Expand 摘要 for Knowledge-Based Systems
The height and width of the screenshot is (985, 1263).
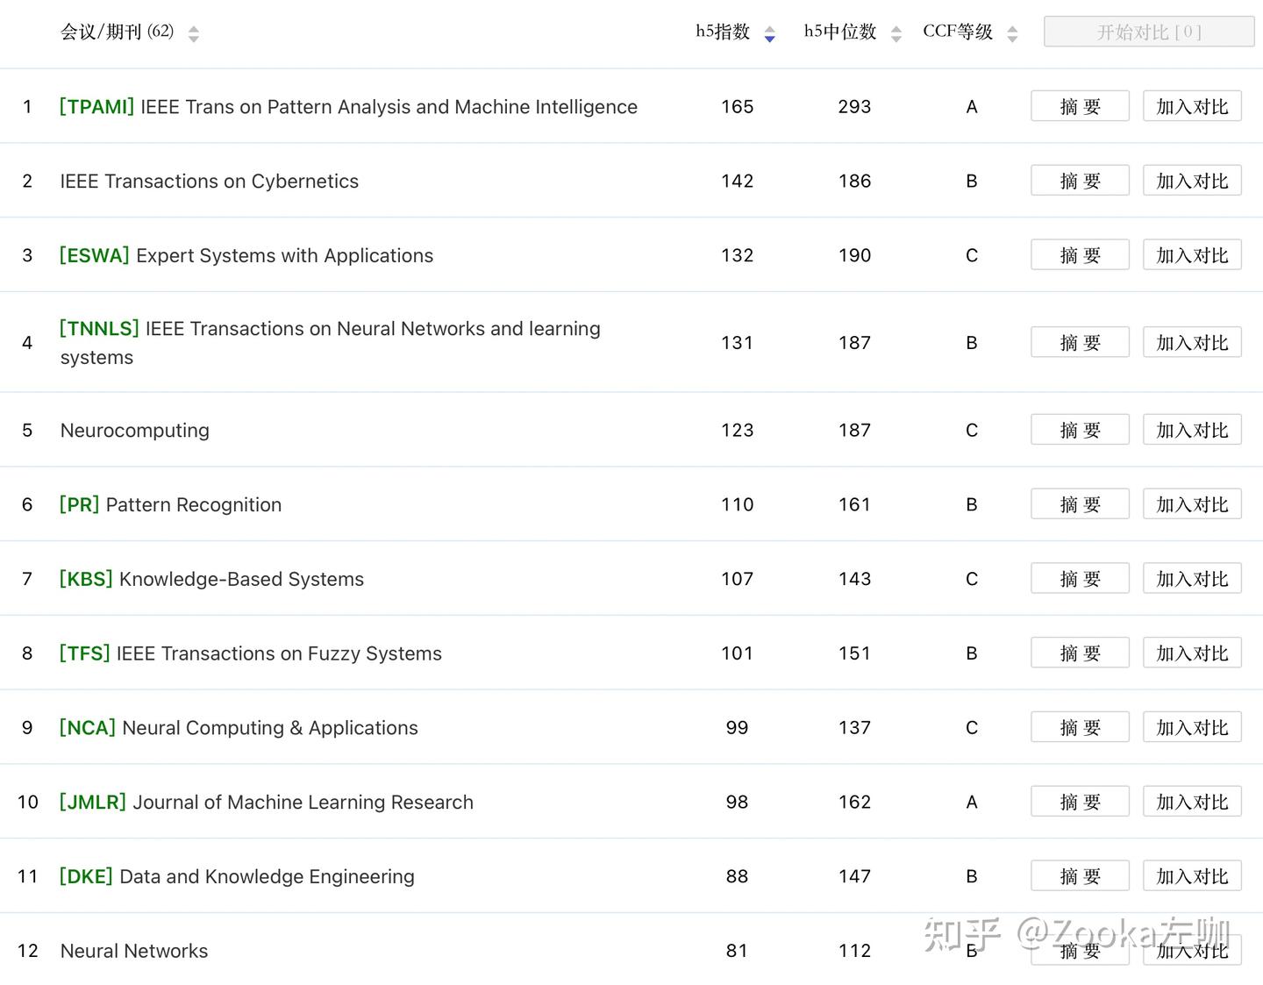(1080, 579)
